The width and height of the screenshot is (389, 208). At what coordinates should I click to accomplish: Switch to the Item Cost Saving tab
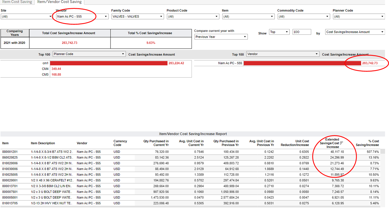click(17, 2)
